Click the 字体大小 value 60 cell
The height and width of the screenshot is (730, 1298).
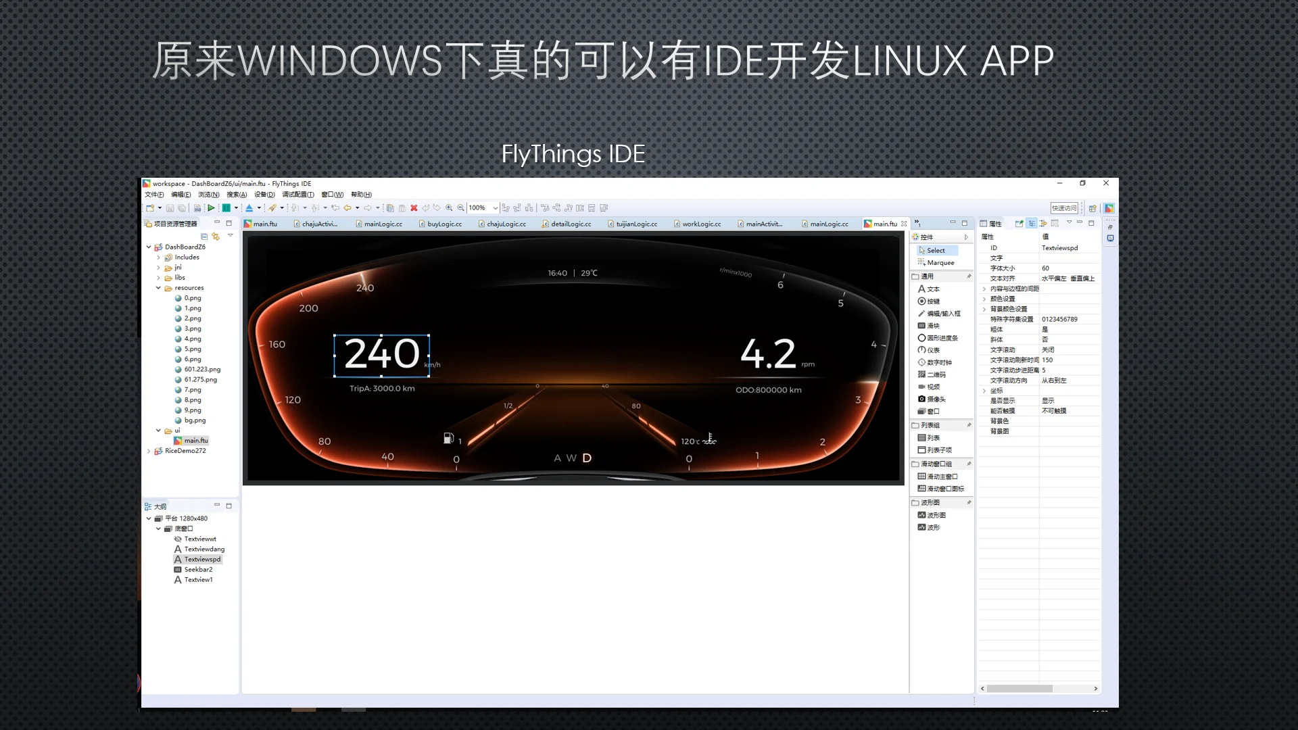coord(1069,268)
